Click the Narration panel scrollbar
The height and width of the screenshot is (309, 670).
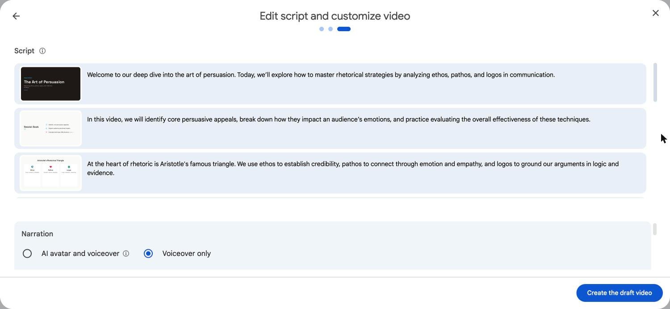654,229
